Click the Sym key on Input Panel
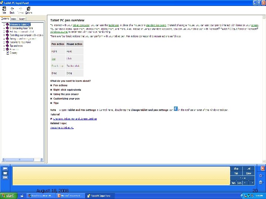This screenshot has width=266, height=199. tap(239, 183)
